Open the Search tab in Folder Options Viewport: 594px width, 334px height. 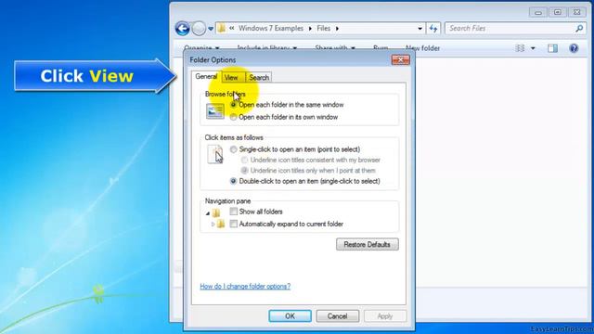coord(259,77)
